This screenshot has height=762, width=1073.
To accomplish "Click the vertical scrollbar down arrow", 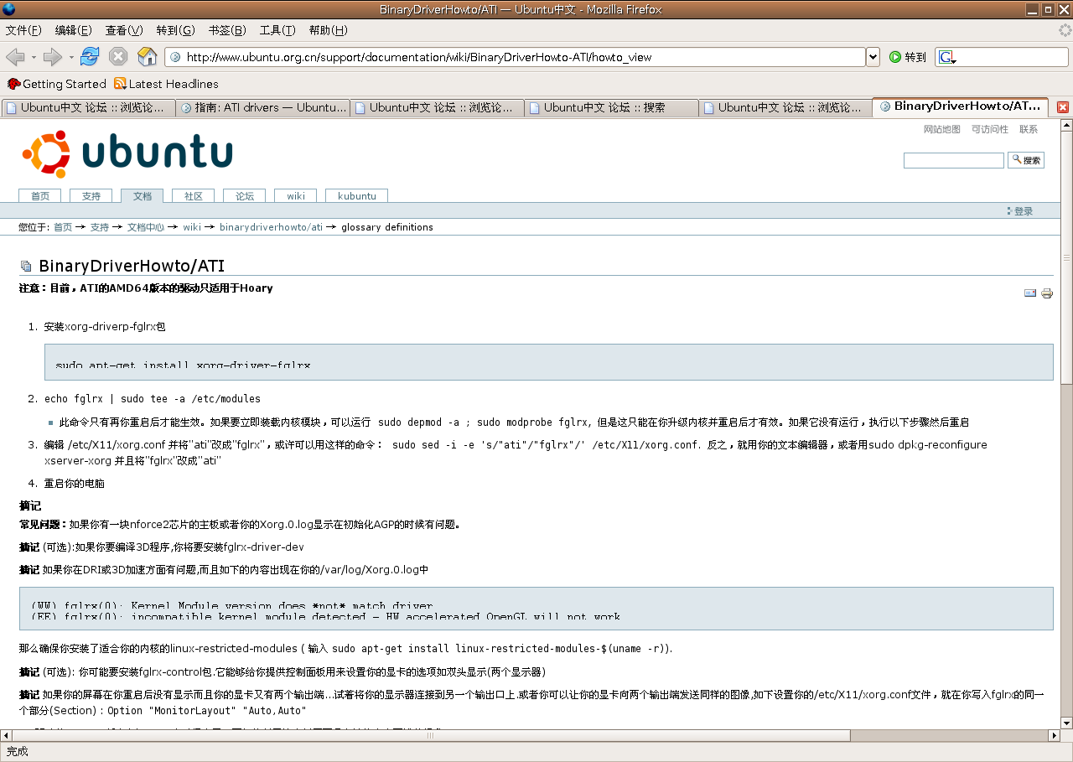I will pos(1066,723).
